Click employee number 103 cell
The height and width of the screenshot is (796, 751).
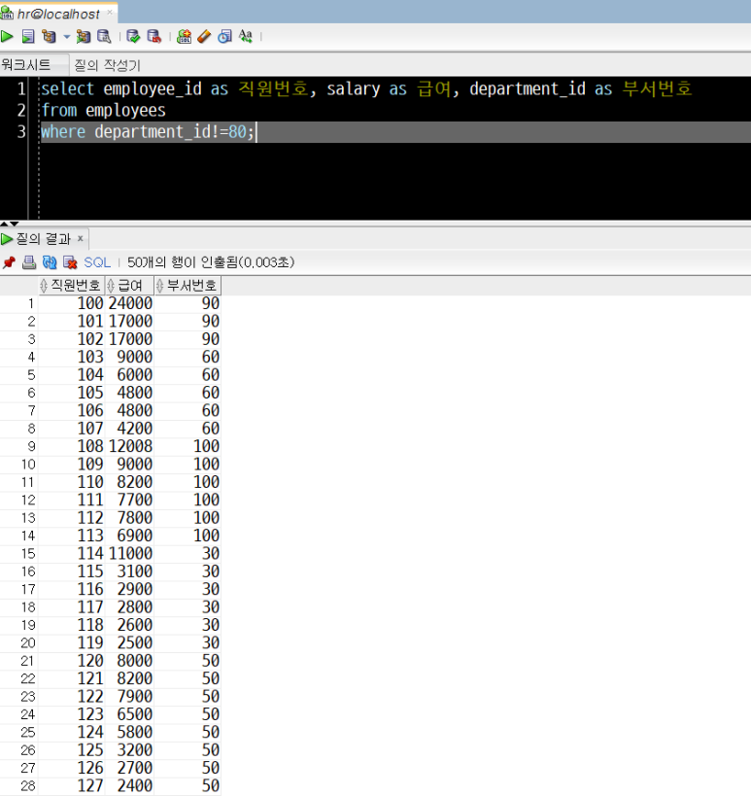[x=72, y=357]
